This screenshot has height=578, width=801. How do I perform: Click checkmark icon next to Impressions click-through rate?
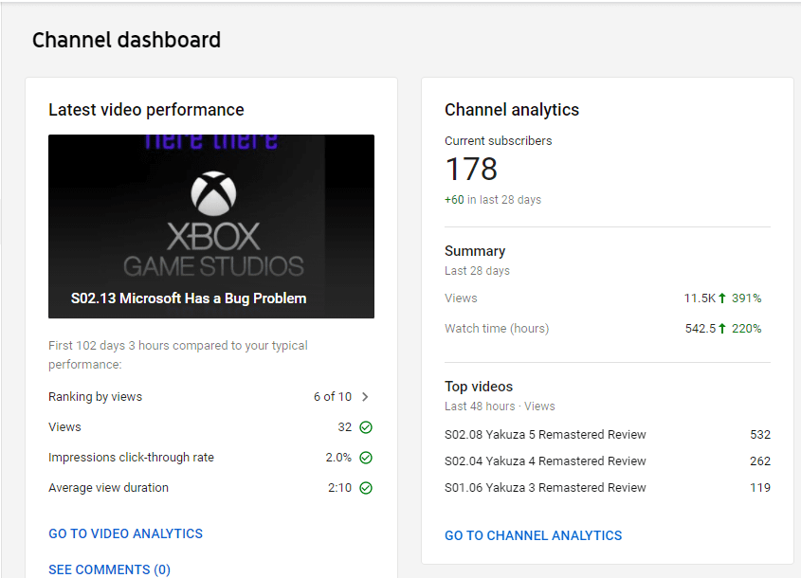pos(366,458)
